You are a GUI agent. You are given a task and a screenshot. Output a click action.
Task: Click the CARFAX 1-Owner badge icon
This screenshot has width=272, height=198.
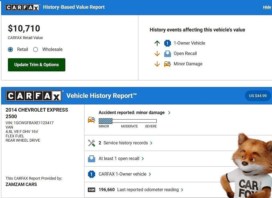[x=91, y=174]
